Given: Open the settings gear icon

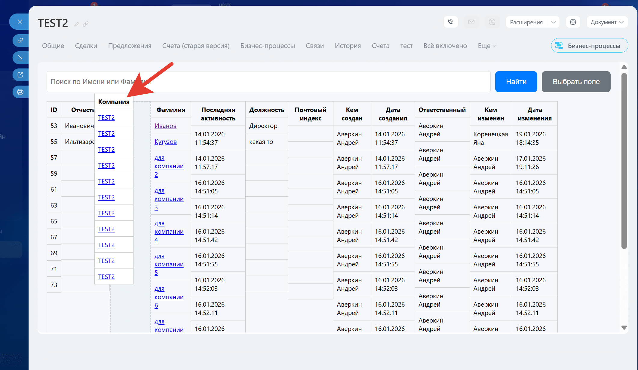Looking at the screenshot, I should 573,22.
